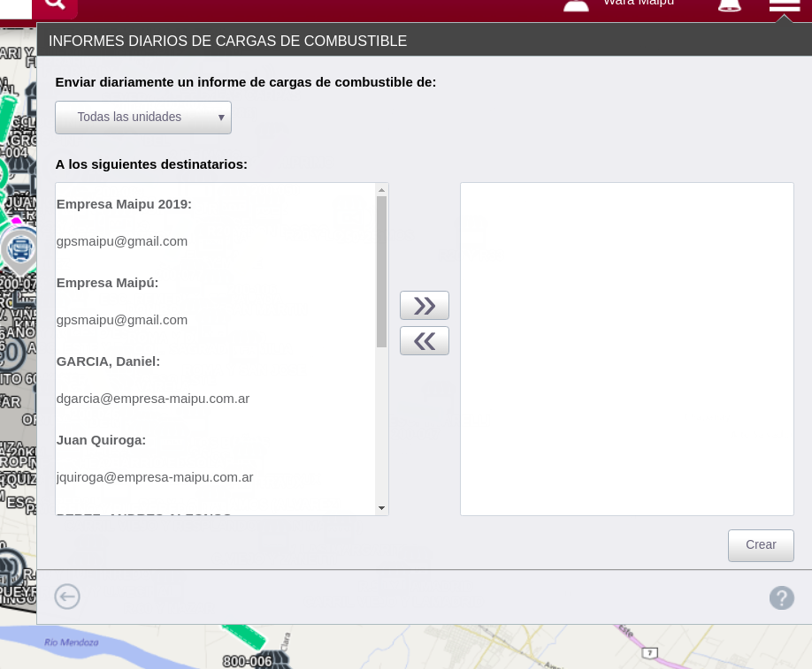Open the notifications bell
The width and height of the screenshot is (812, 669).
[x=729, y=5]
